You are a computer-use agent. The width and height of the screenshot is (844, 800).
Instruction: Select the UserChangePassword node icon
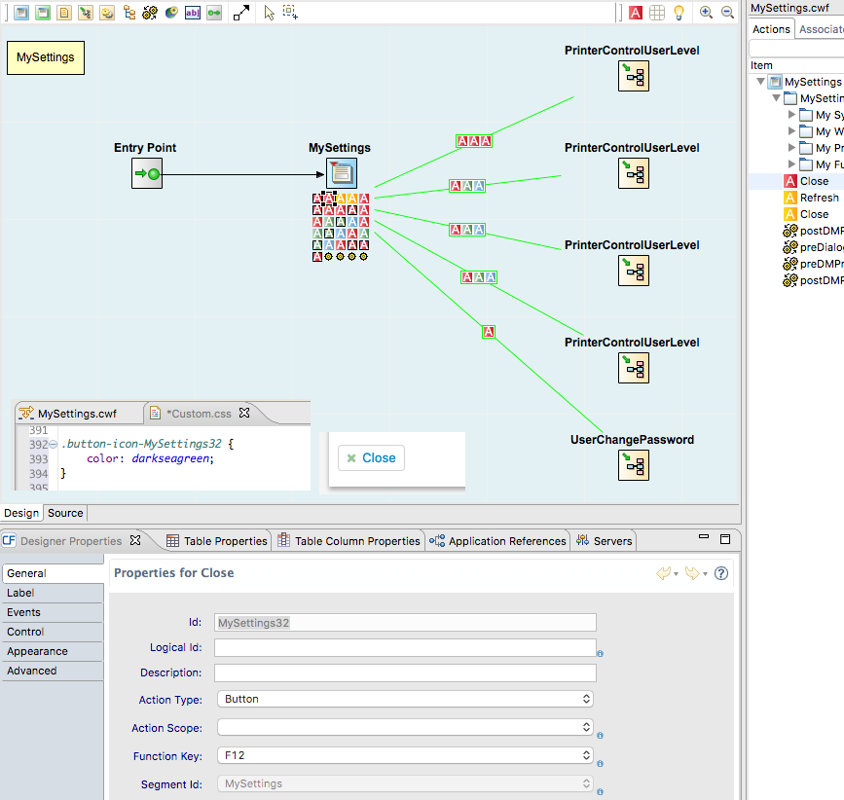click(x=634, y=465)
